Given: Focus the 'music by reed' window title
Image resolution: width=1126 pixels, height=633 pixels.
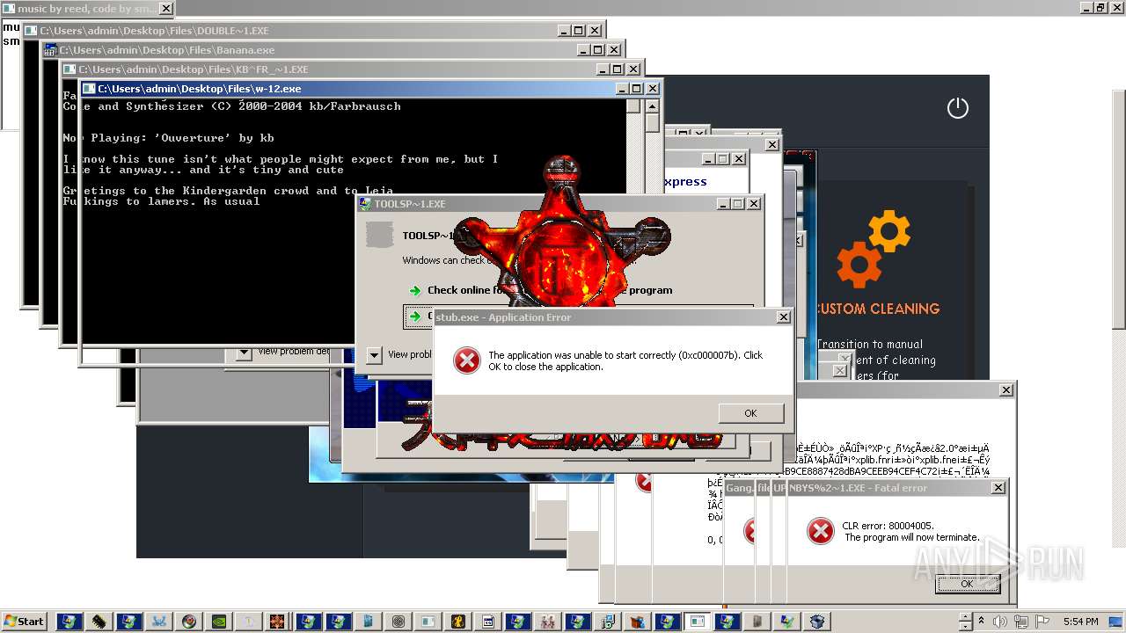Looking at the screenshot, I should tap(86, 9).
